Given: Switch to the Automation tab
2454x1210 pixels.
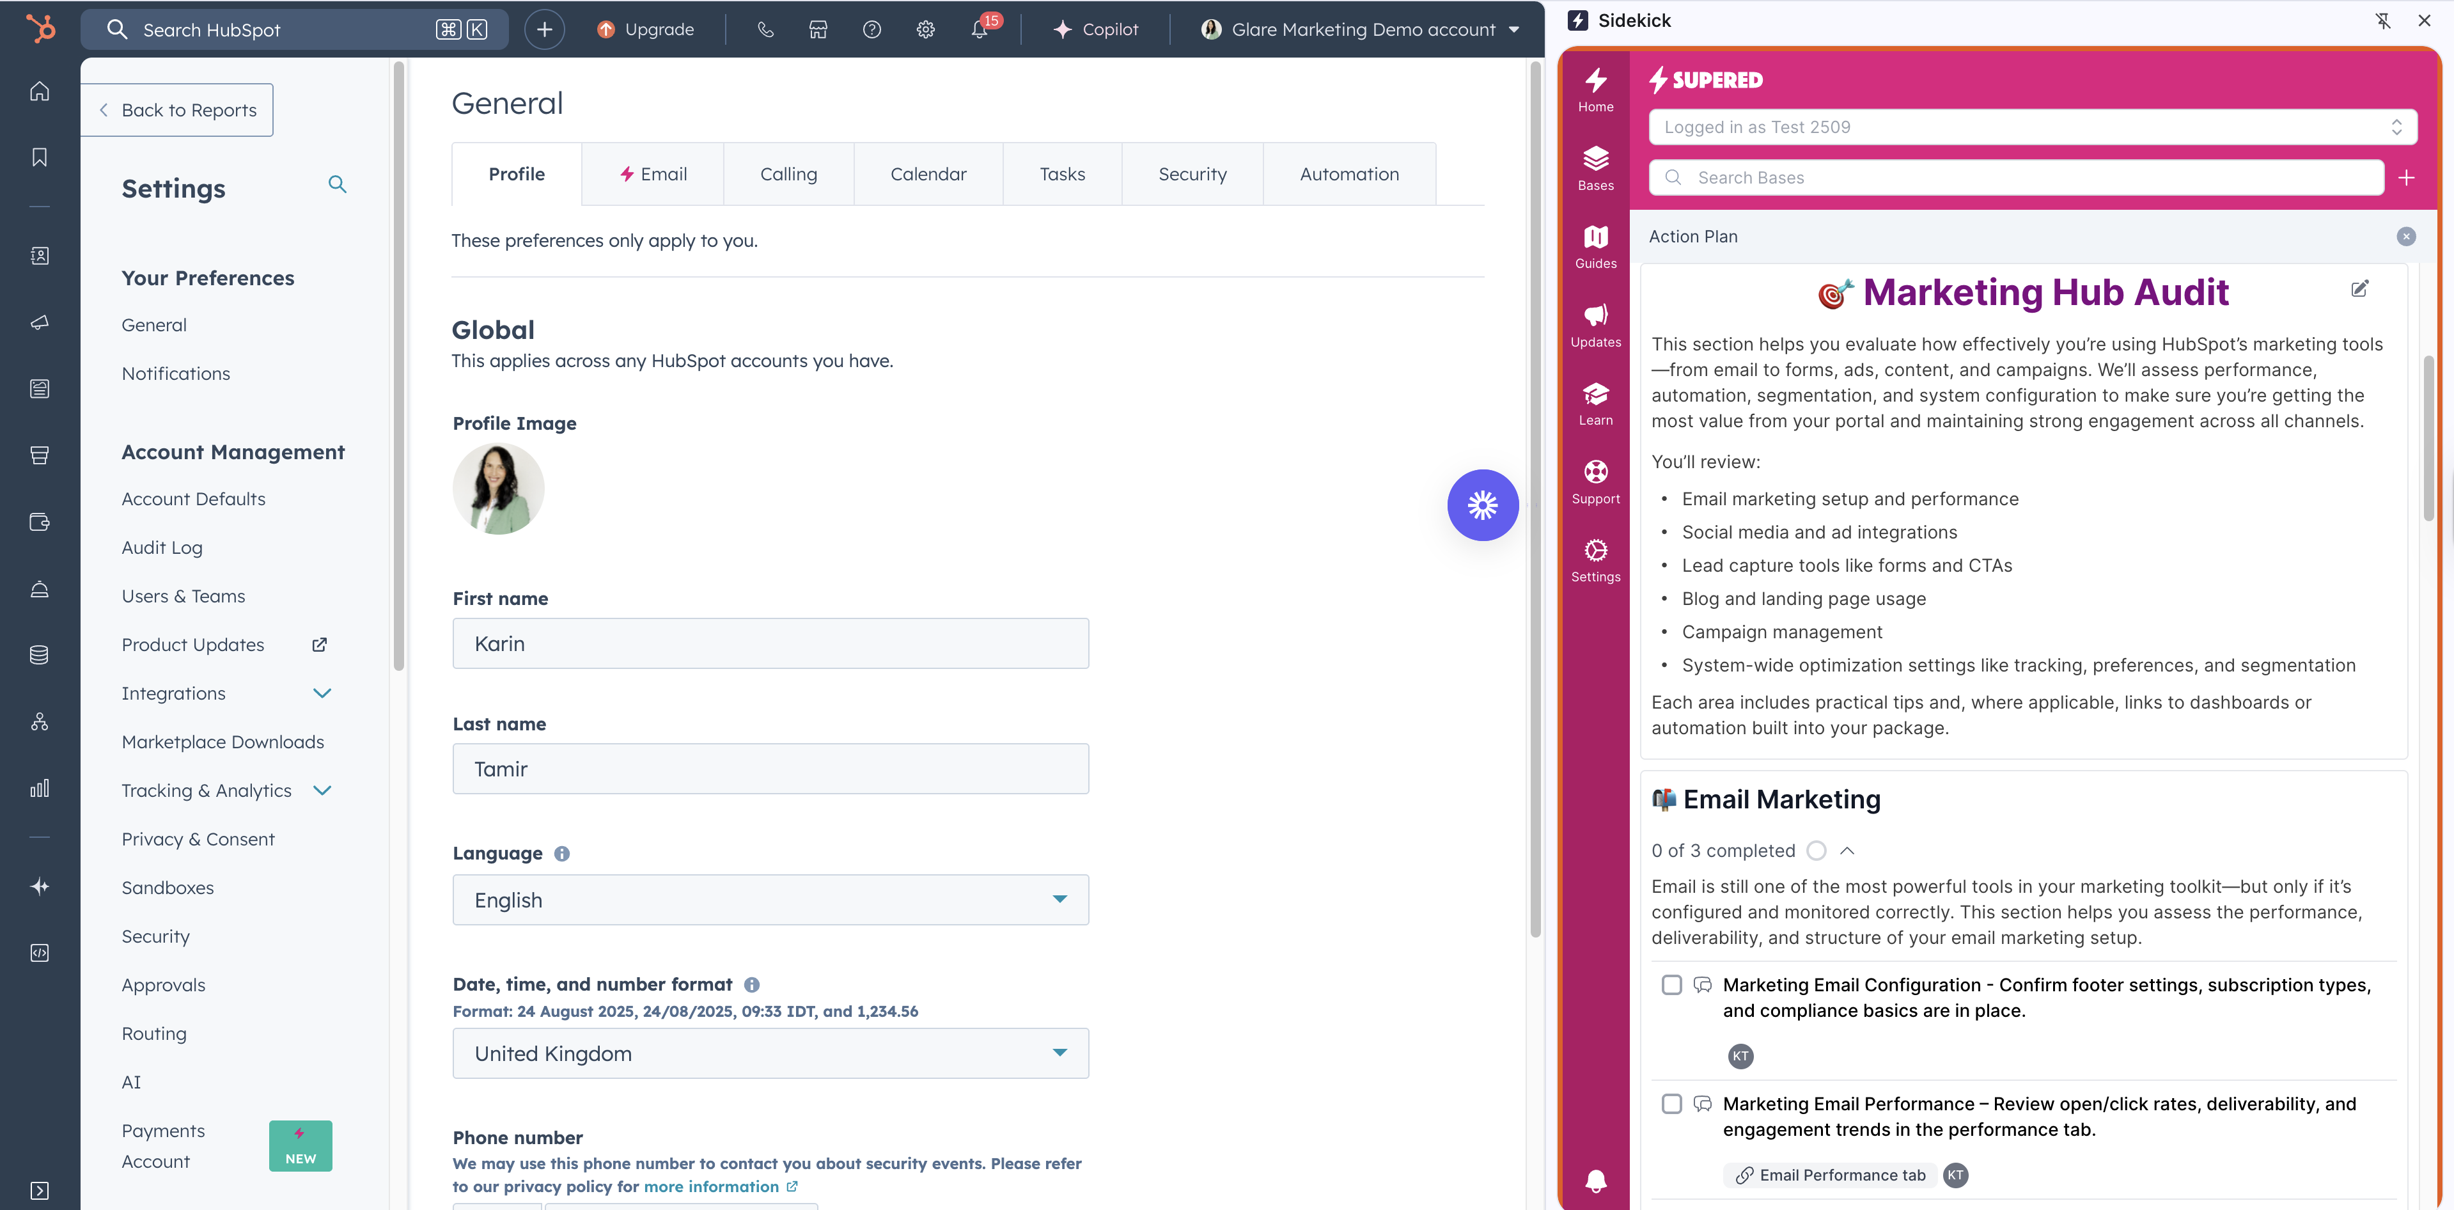Looking at the screenshot, I should (x=1349, y=175).
